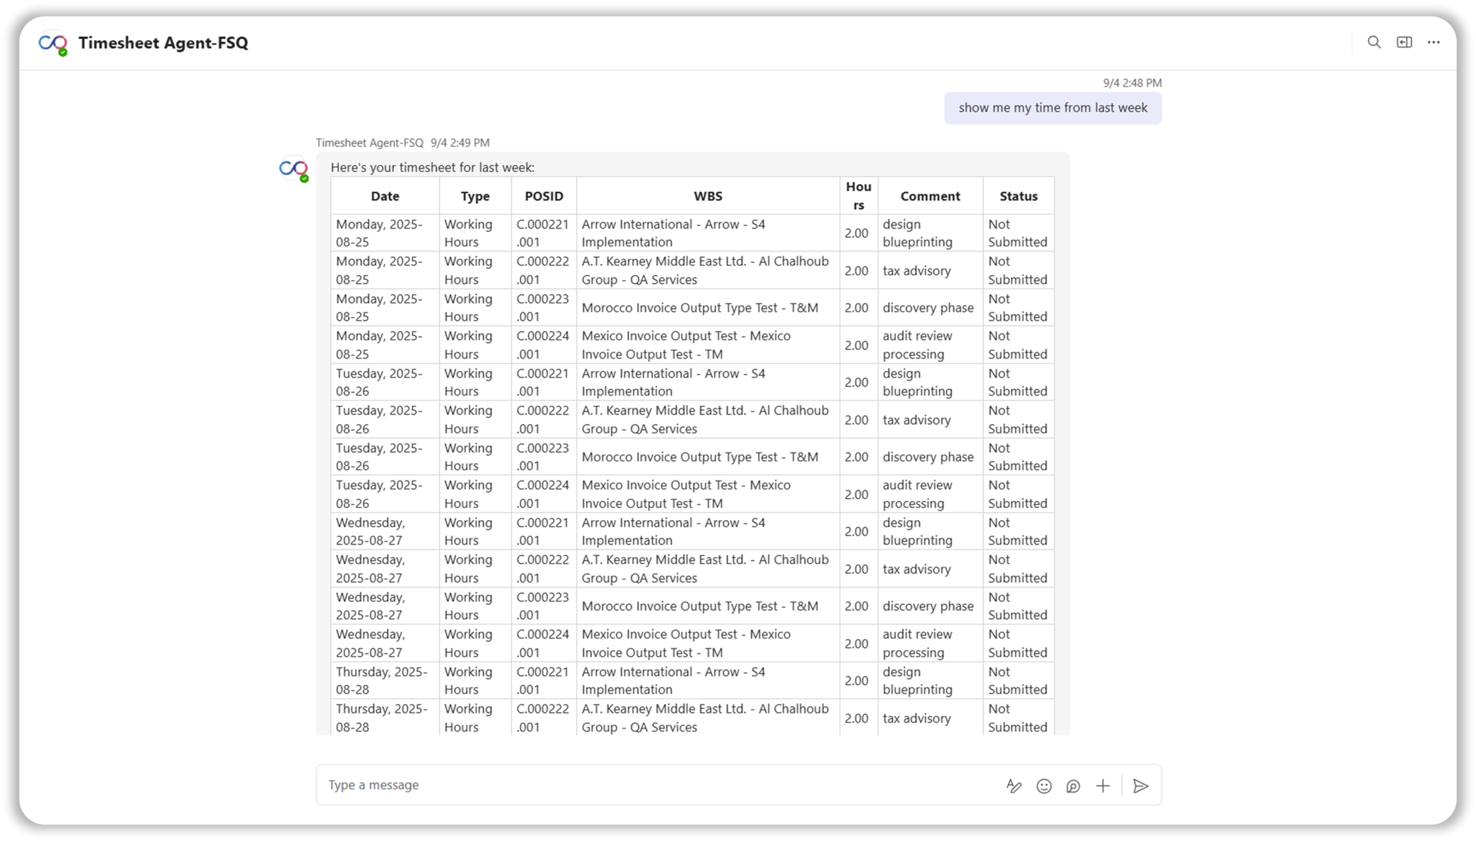The image size is (1476, 841).
Task: Open search in the chat header
Action: point(1374,42)
